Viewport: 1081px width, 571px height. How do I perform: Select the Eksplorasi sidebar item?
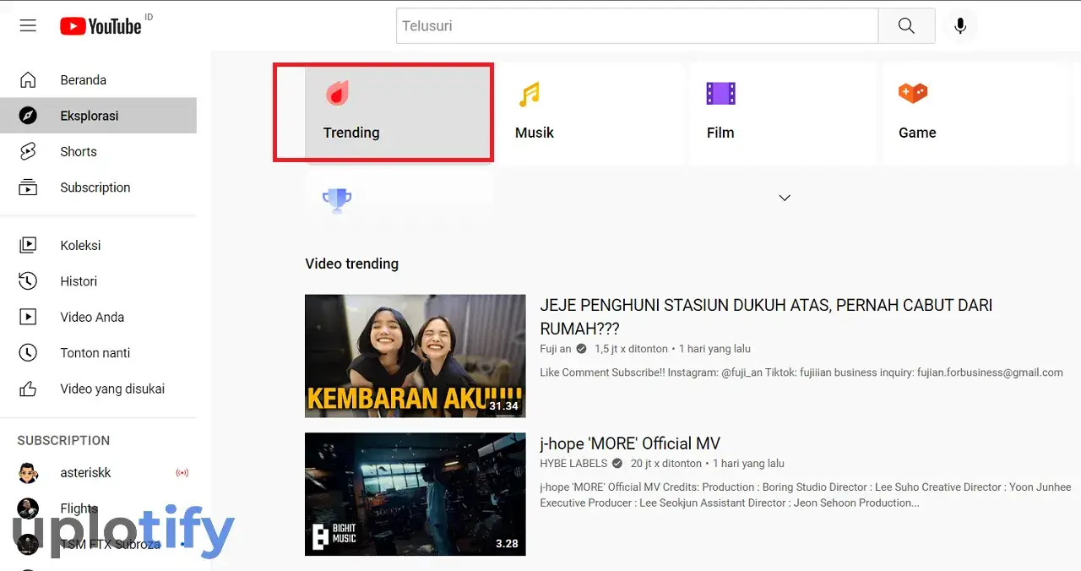click(x=98, y=116)
